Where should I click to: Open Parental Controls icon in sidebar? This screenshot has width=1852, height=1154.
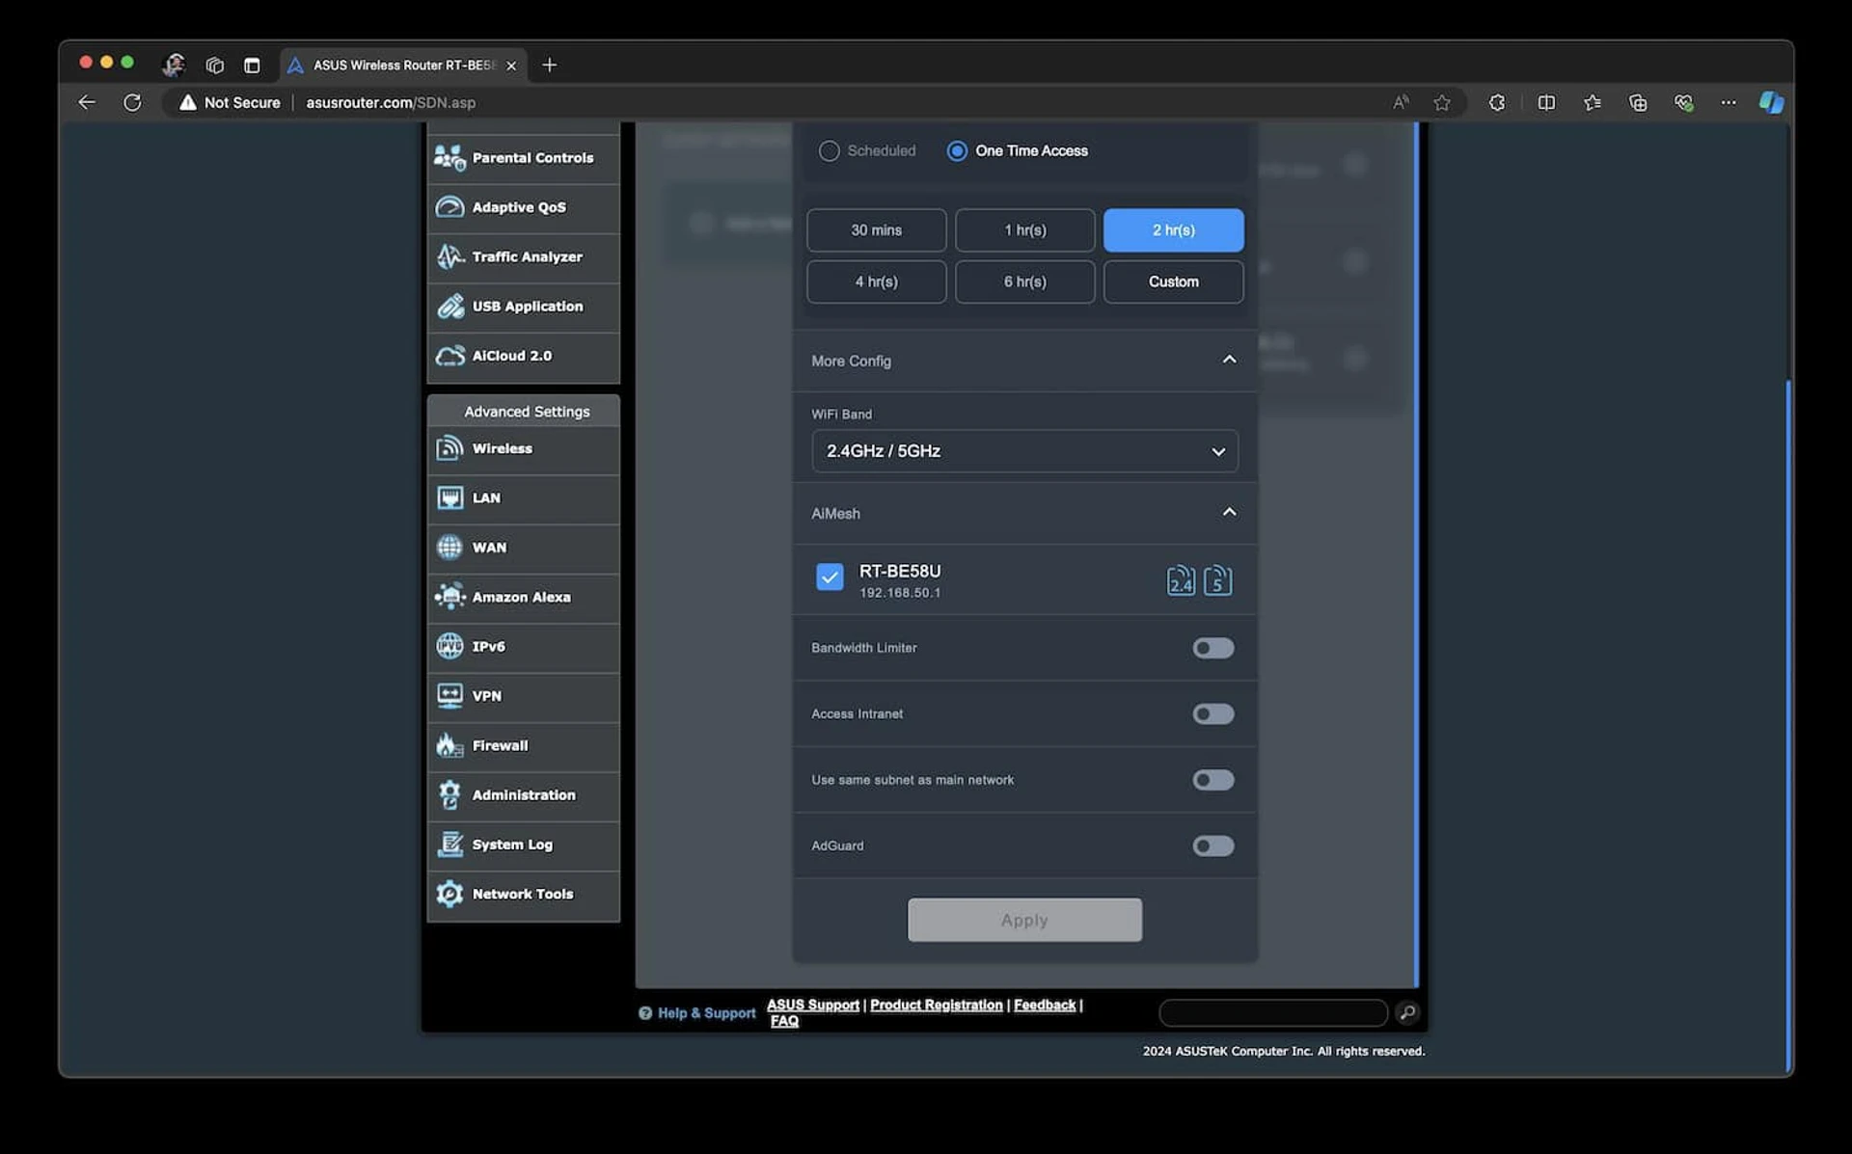[x=449, y=158]
